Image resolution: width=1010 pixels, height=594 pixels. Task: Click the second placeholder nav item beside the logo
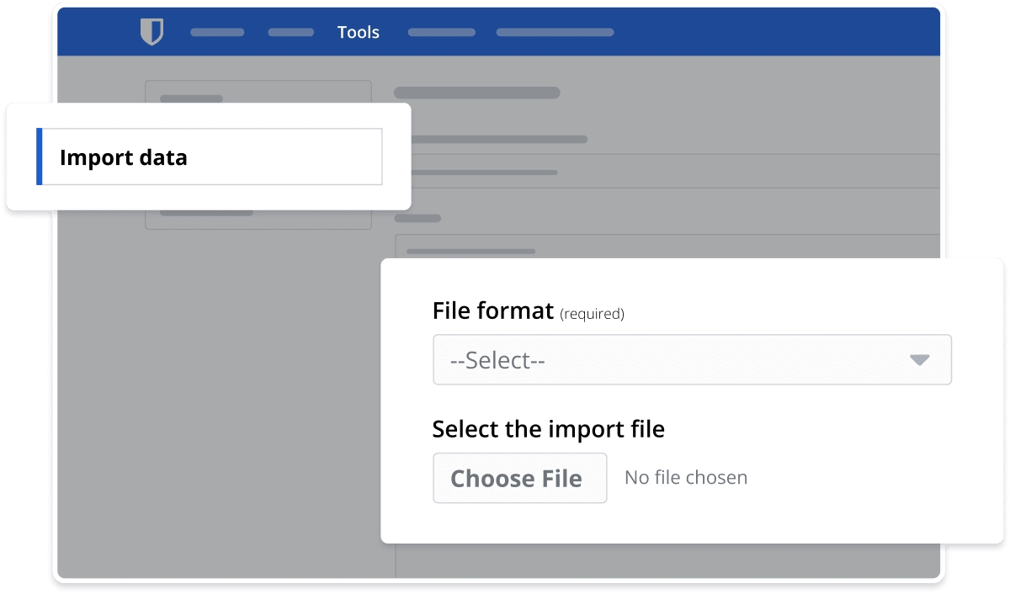tap(290, 32)
